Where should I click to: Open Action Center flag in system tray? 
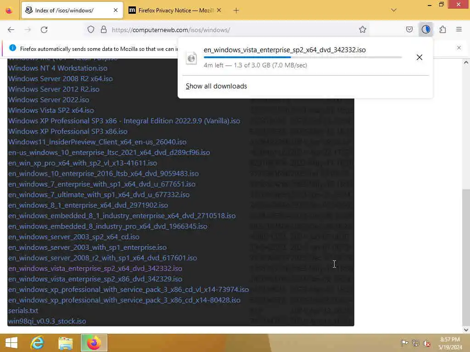pyautogui.click(x=404, y=343)
